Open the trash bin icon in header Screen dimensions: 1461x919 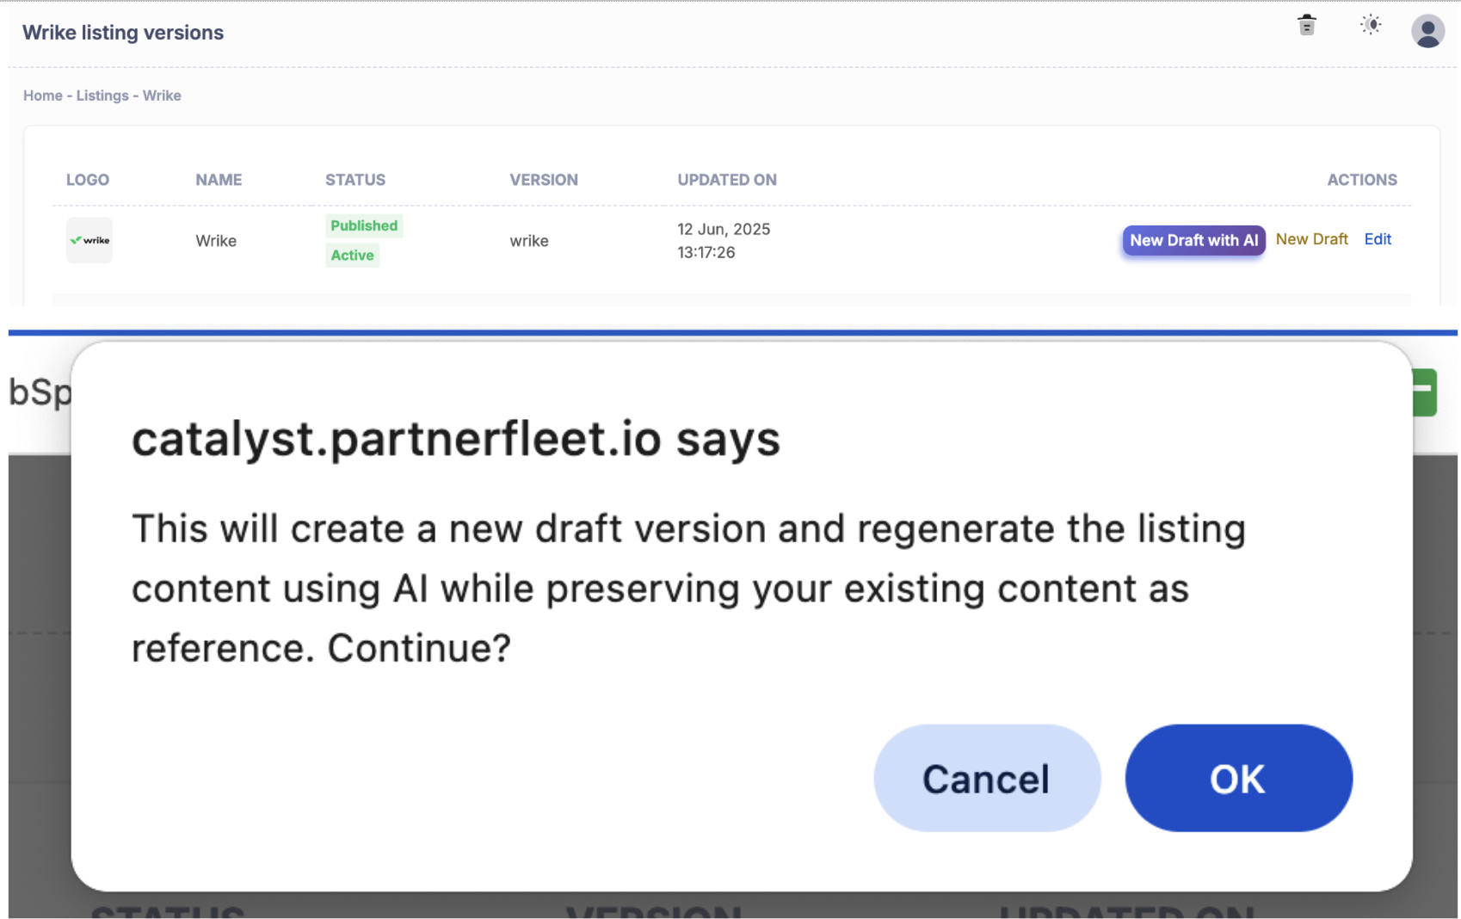point(1307,26)
